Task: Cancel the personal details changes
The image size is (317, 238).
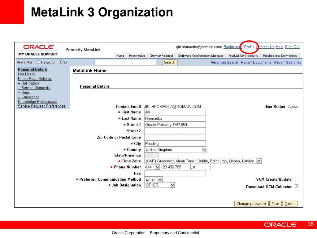Action: click(x=290, y=204)
